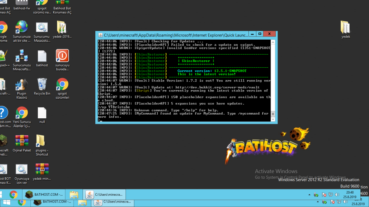Maximize the Minecraft console window
This screenshot has width=369, height=207.
[x=260, y=34]
